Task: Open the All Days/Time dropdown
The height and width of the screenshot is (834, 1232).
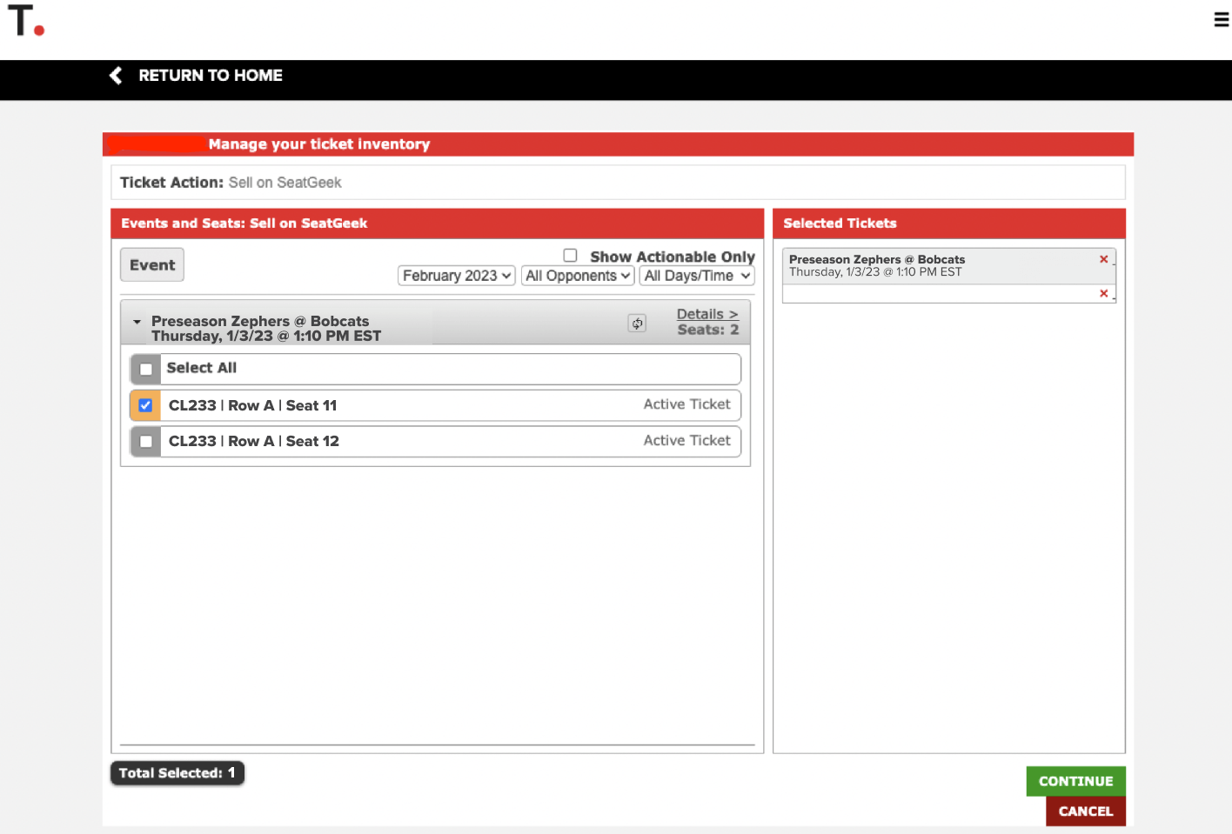Action: click(x=697, y=276)
